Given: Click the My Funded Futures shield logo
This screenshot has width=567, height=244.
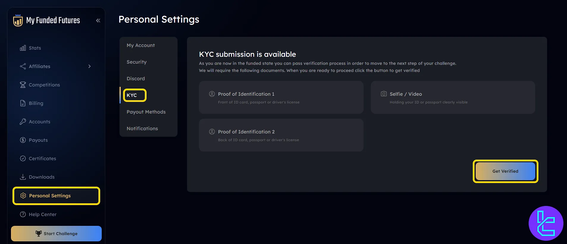Looking at the screenshot, I should click(18, 20).
